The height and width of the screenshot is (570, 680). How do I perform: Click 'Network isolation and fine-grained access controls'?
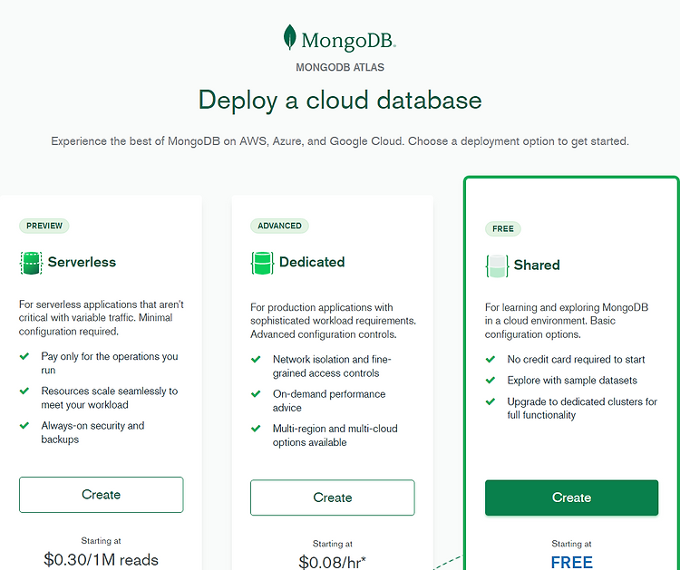tap(332, 366)
